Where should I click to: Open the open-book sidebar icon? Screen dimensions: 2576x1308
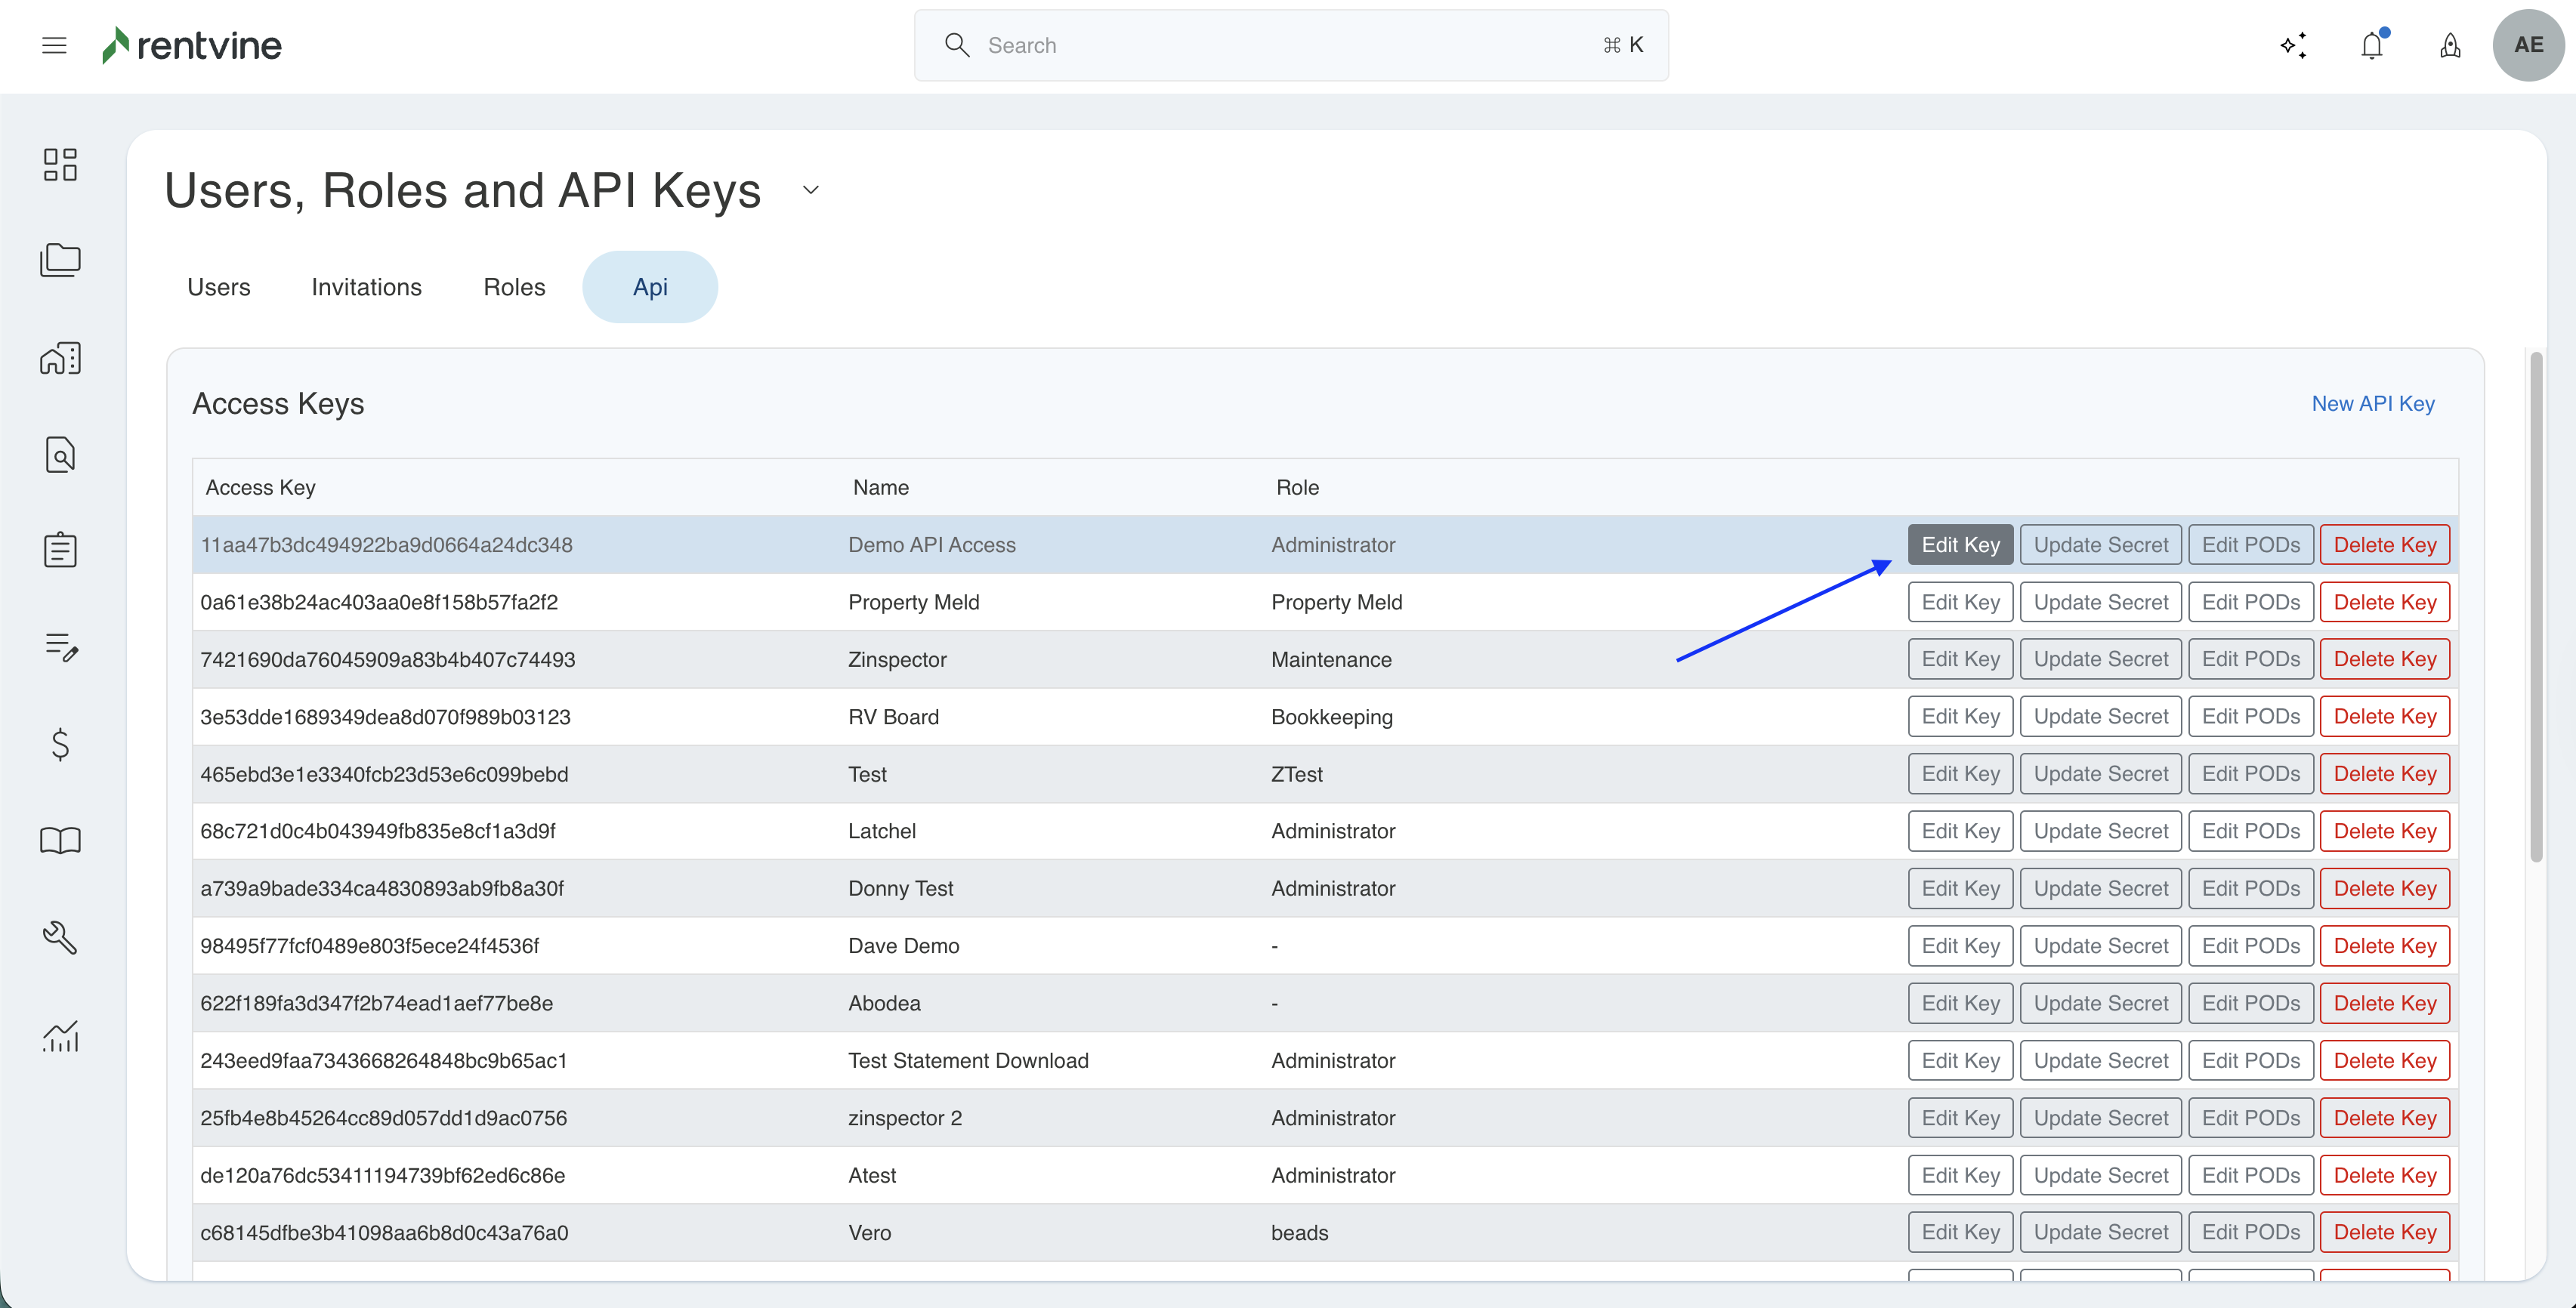(x=60, y=841)
